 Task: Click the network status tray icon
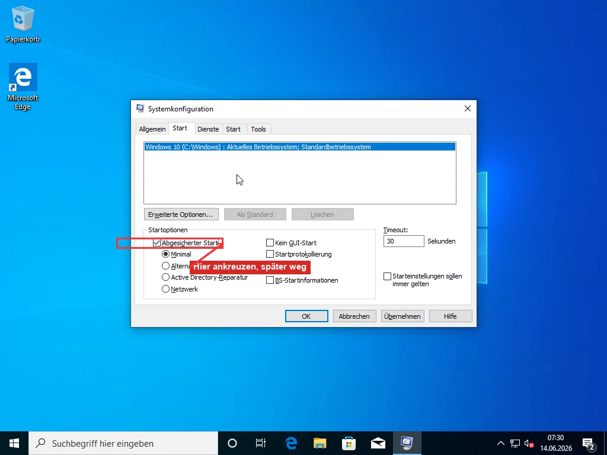point(515,443)
